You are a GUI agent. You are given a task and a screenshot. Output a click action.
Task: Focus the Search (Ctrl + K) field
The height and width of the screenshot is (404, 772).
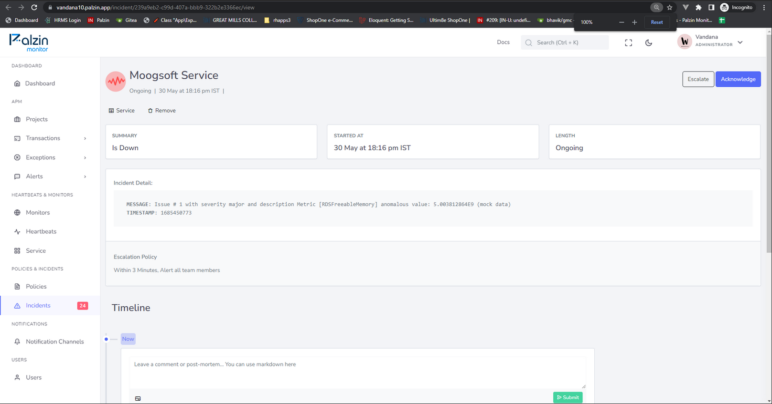(x=565, y=42)
